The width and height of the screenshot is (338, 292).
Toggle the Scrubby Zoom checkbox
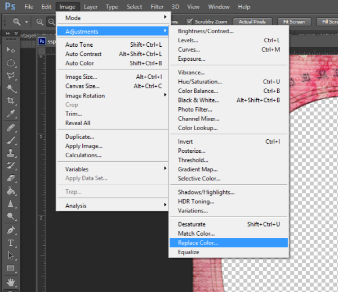[189, 21]
